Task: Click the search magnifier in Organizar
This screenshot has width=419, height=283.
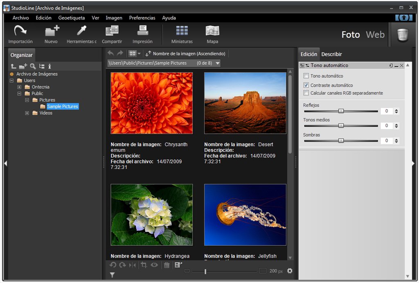Action: coord(33,66)
